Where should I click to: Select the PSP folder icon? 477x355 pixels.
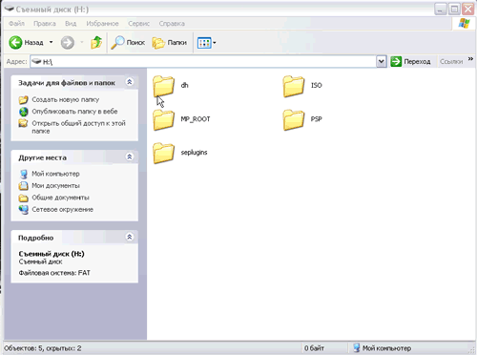point(294,120)
